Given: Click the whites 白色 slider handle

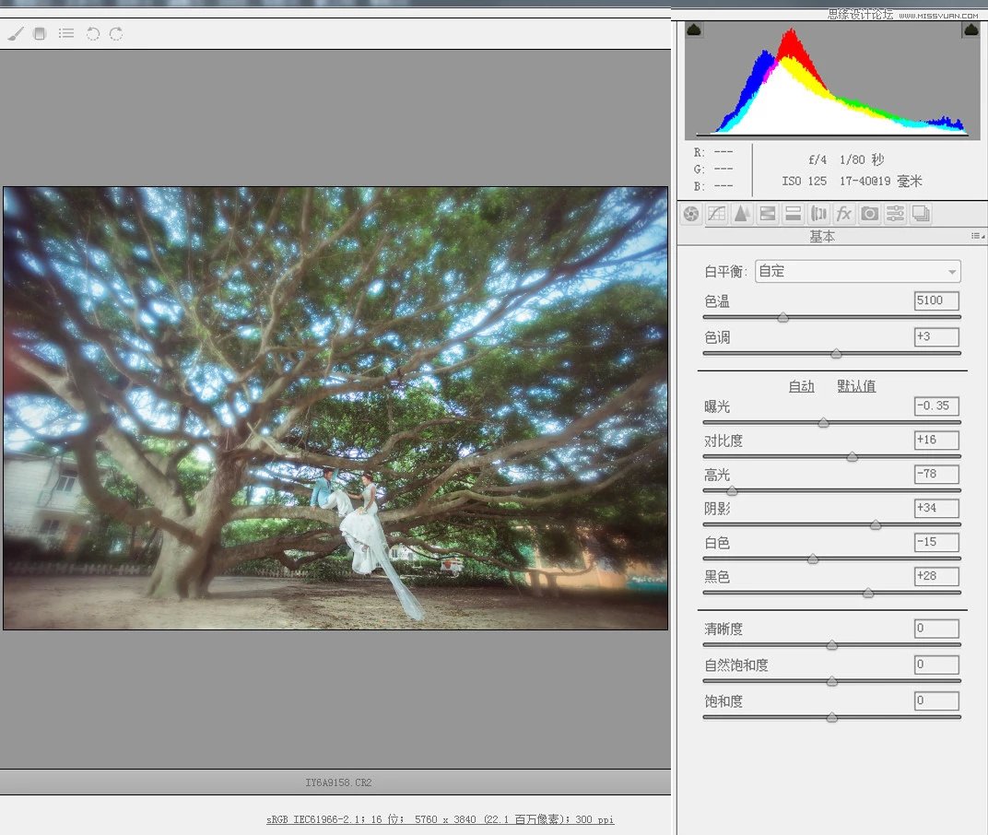Looking at the screenshot, I should pyautogui.click(x=813, y=559).
